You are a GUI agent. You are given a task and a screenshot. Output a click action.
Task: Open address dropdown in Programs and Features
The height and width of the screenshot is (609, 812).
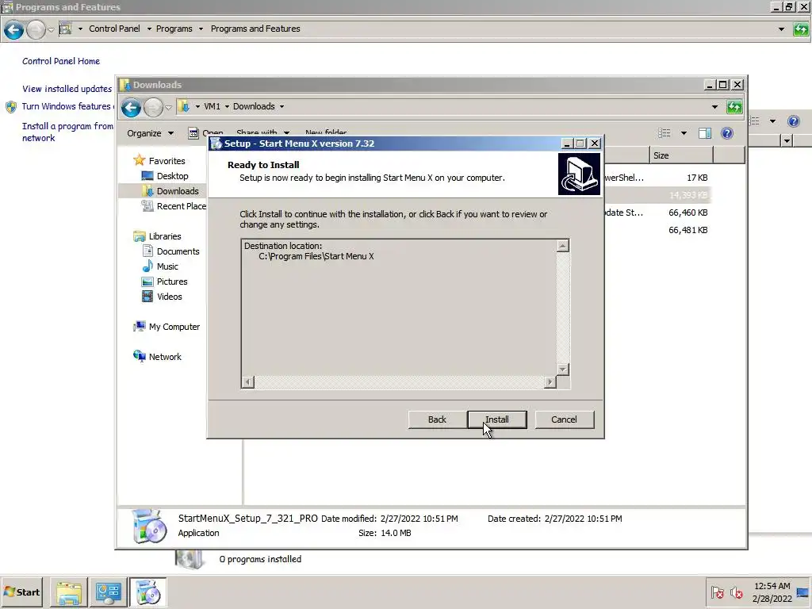781,29
